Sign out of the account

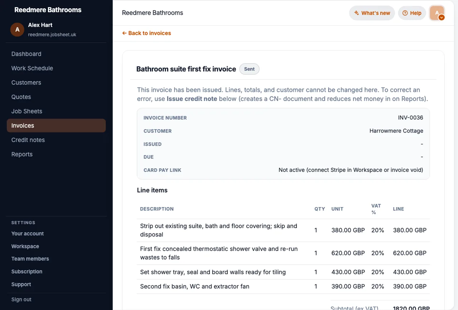tap(21, 300)
